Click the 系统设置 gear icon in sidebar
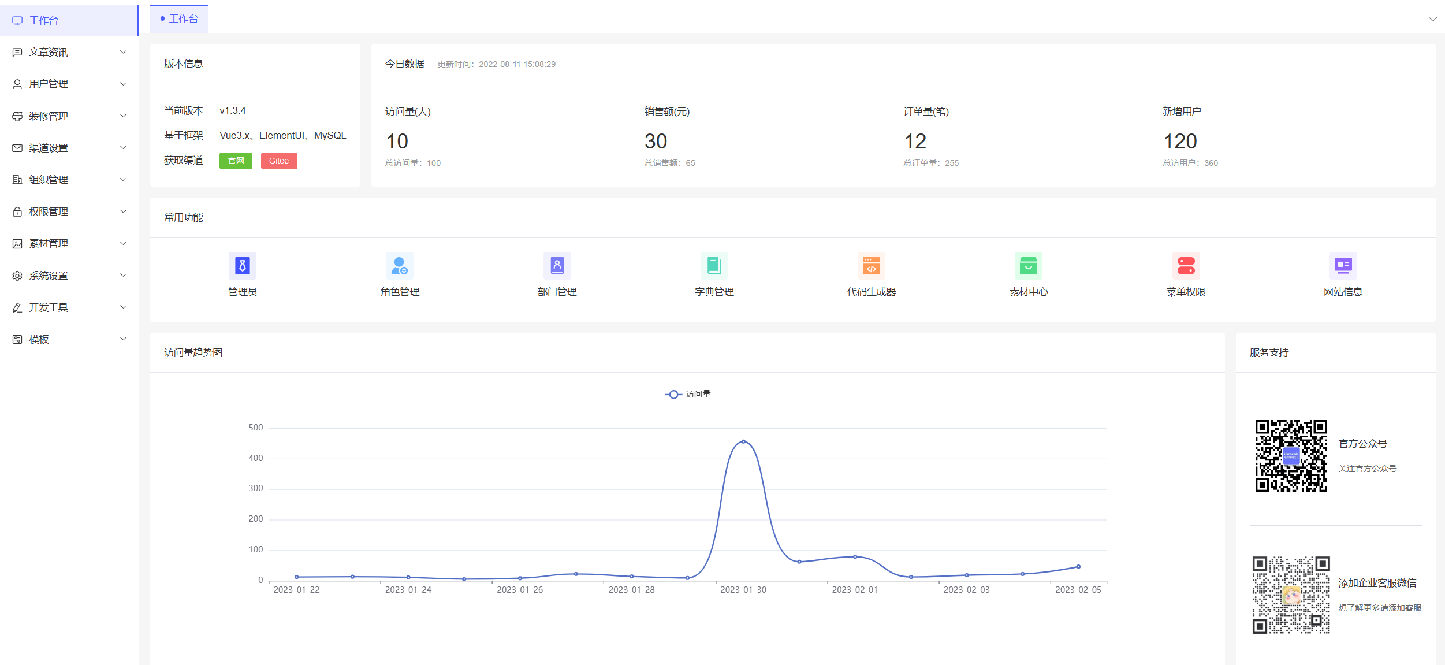 click(17, 276)
